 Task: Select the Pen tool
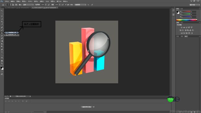pyautogui.click(x=2, y=49)
